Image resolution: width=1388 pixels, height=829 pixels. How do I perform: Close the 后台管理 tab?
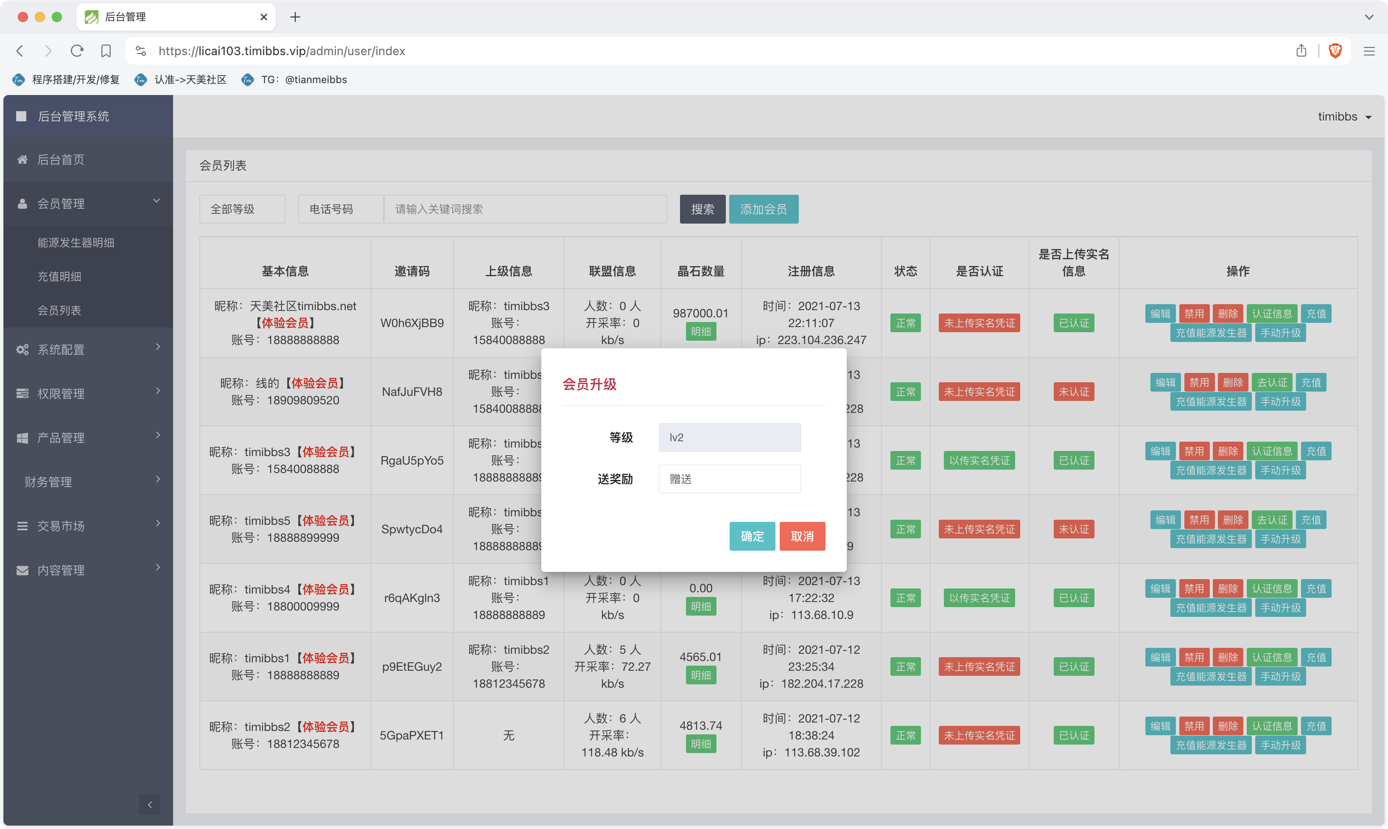(264, 17)
